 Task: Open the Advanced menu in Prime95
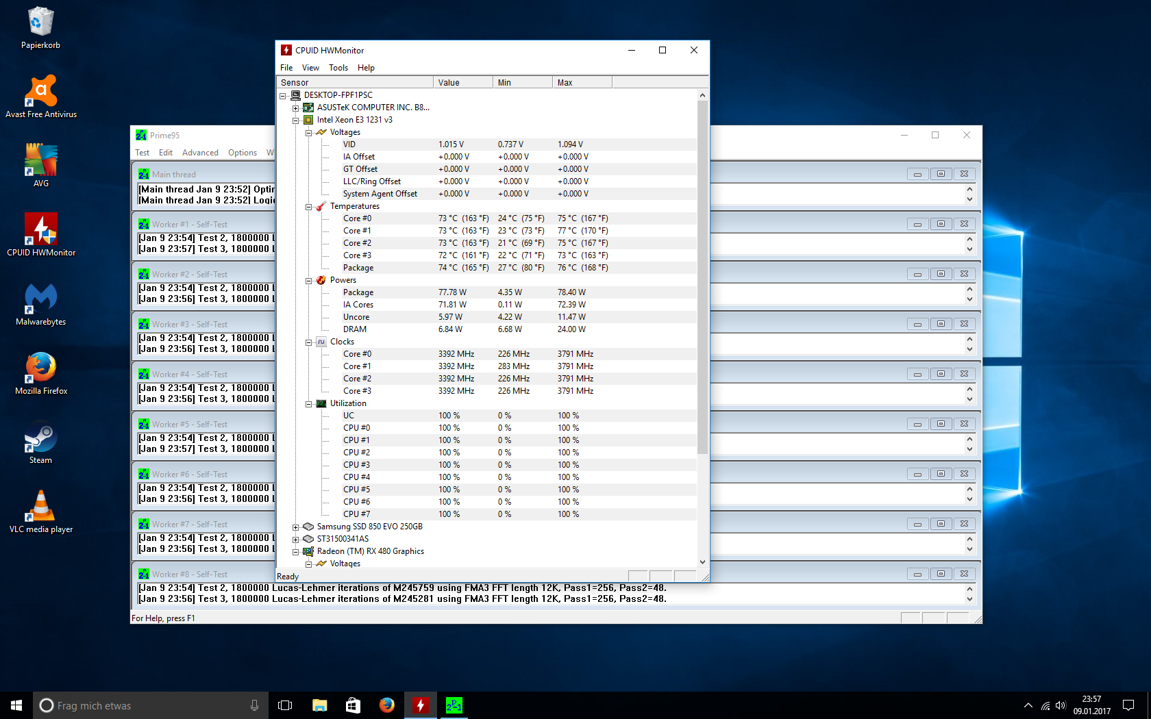200,153
